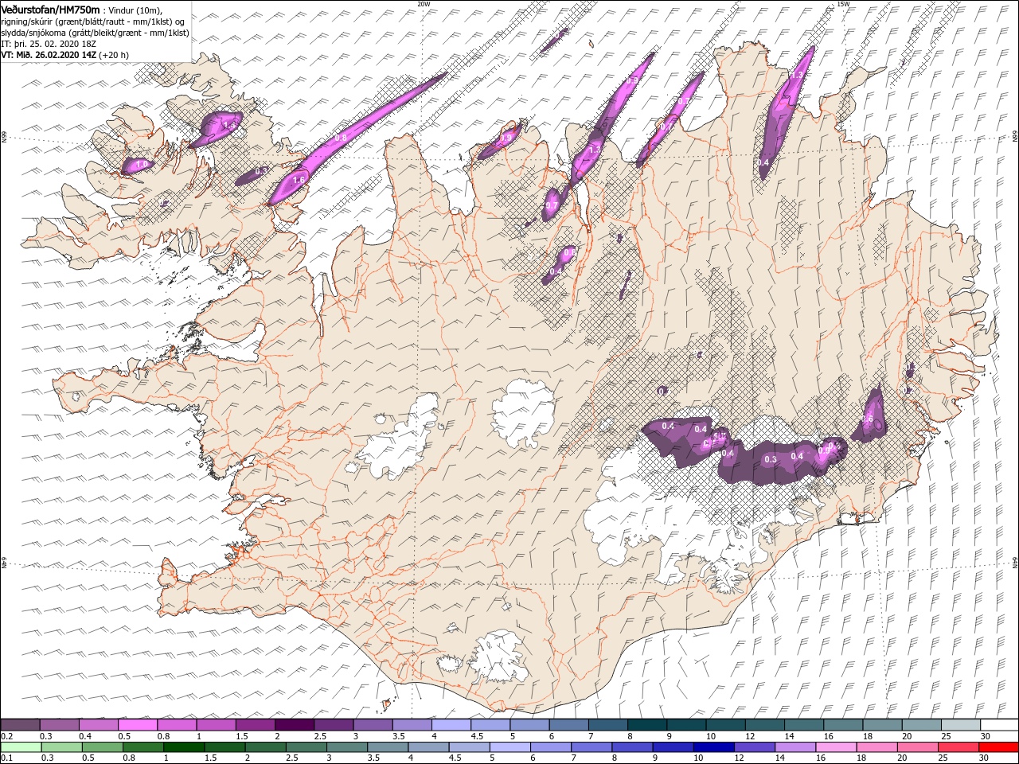Click upper legend swatch starting at 4.5

(x=490, y=725)
